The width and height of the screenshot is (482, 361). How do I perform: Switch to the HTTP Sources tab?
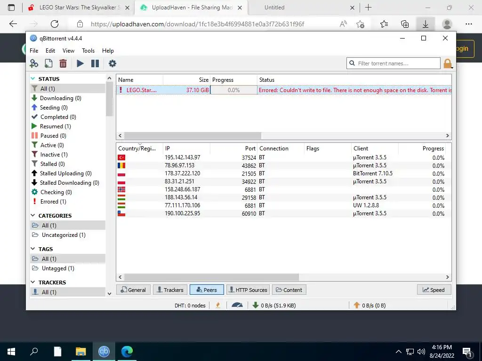click(x=248, y=290)
